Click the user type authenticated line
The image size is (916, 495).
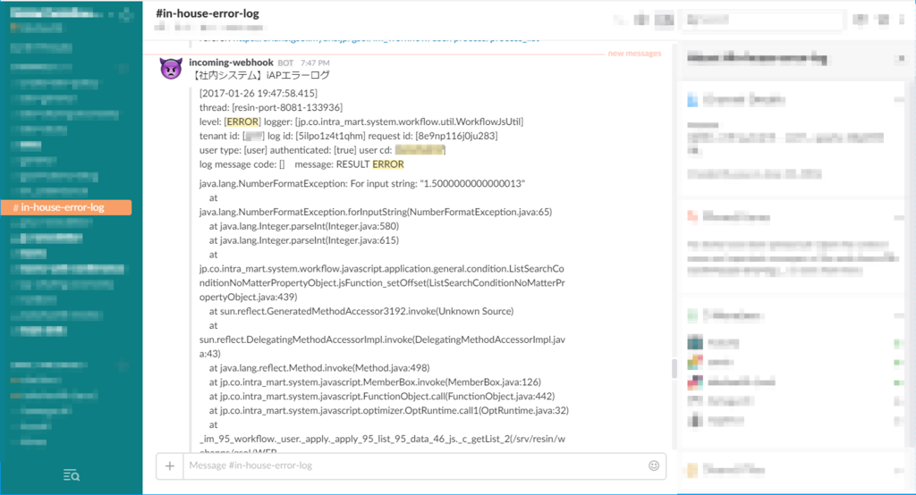322,150
